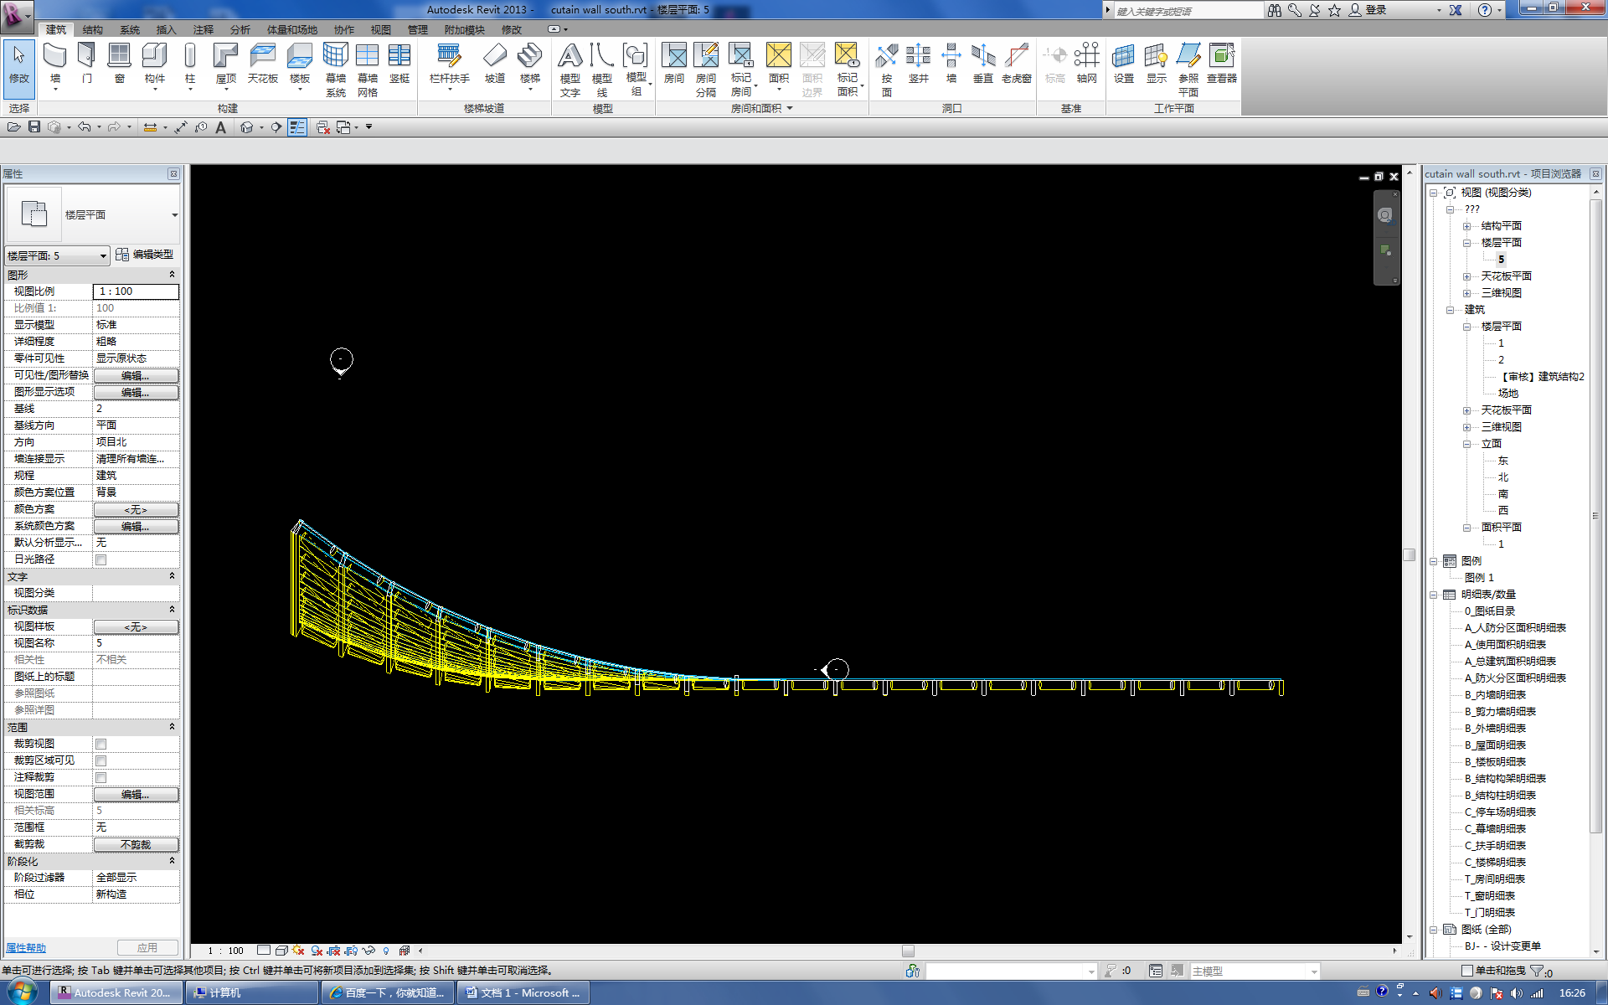This screenshot has width=1608, height=1005.
Task: Expand the 结构平面 tree node
Action: coord(1466,226)
